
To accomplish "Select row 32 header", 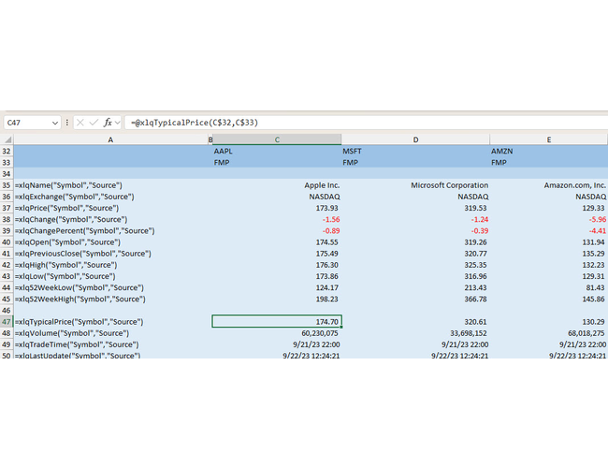I will pos(7,151).
